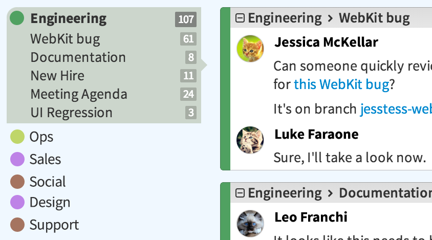
Task: Click the Engineering 107 unread count badge
Action: 186,19
